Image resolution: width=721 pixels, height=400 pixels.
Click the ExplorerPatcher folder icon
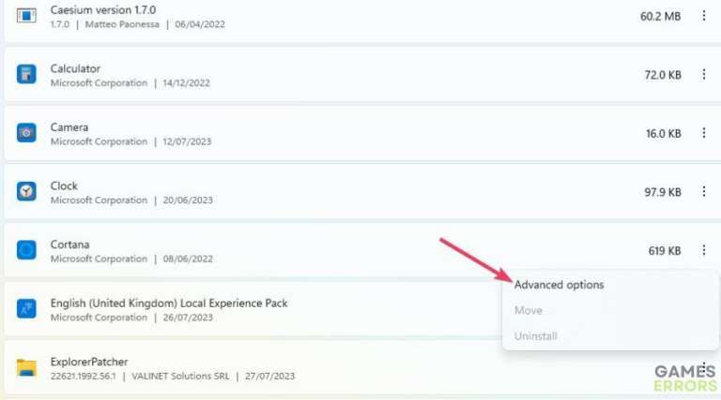point(26,367)
